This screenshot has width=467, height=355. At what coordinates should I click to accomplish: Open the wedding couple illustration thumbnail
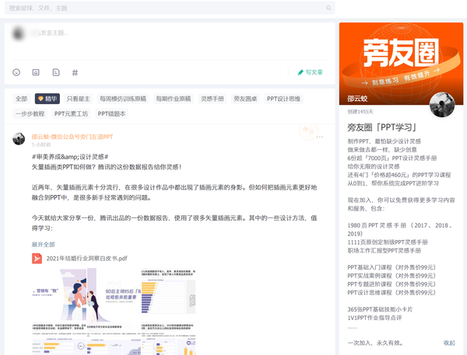(59, 295)
